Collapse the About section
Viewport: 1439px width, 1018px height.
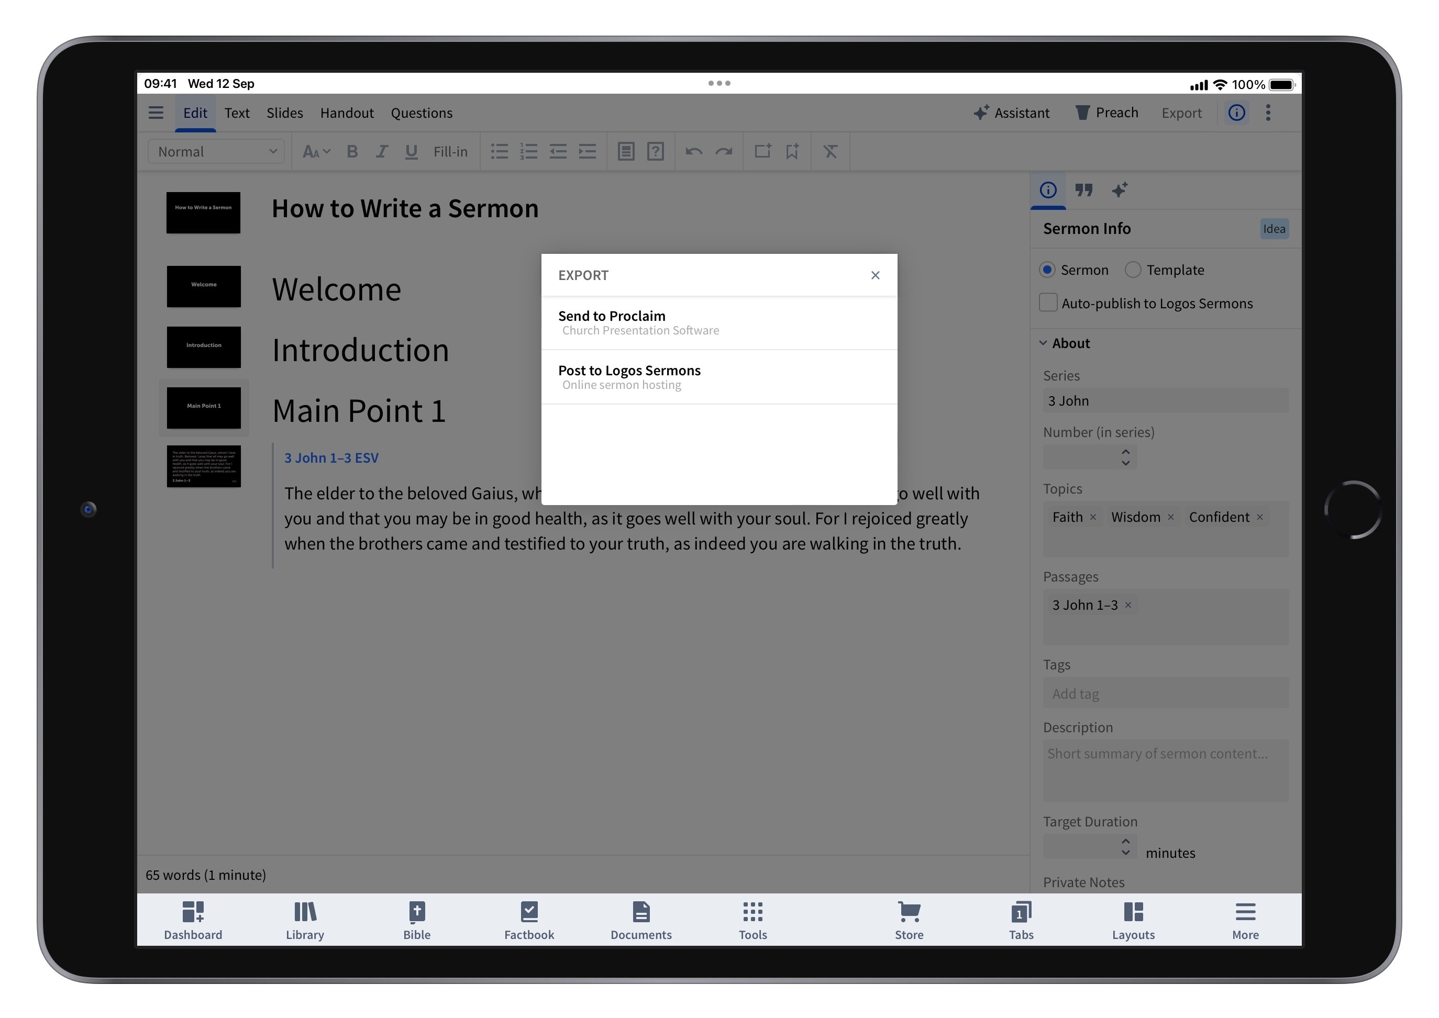(1043, 343)
